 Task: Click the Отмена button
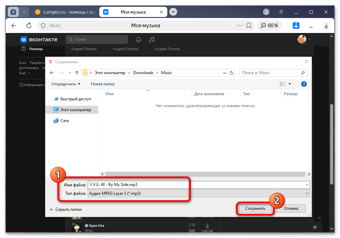[x=291, y=208]
